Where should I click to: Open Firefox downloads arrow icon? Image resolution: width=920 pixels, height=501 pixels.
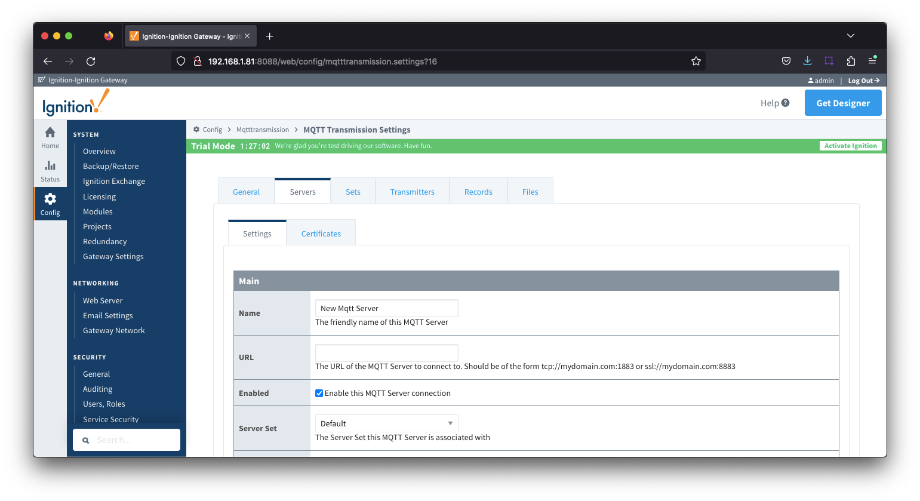pyautogui.click(x=807, y=61)
